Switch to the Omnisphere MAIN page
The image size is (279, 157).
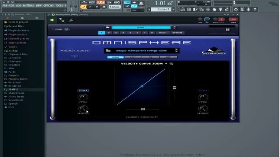tap(116, 57)
